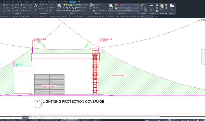Switch to the LPS detail drawing tab
This screenshot has width=205, height=121.
click(110, 17)
